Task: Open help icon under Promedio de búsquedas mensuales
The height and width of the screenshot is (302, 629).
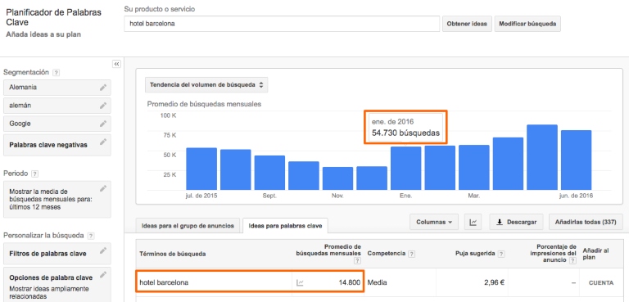Action: click(357, 261)
